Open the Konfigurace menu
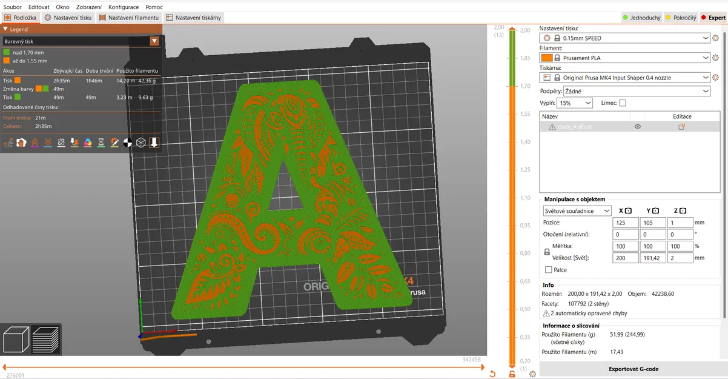 (124, 7)
